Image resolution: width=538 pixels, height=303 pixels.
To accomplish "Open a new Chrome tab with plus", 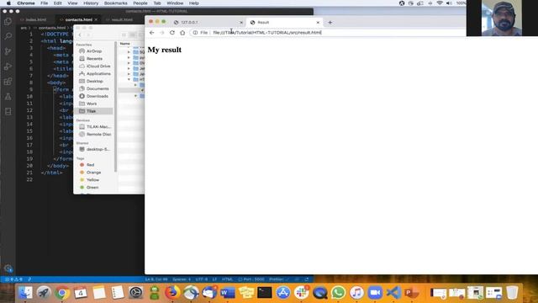I will (330, 23).
